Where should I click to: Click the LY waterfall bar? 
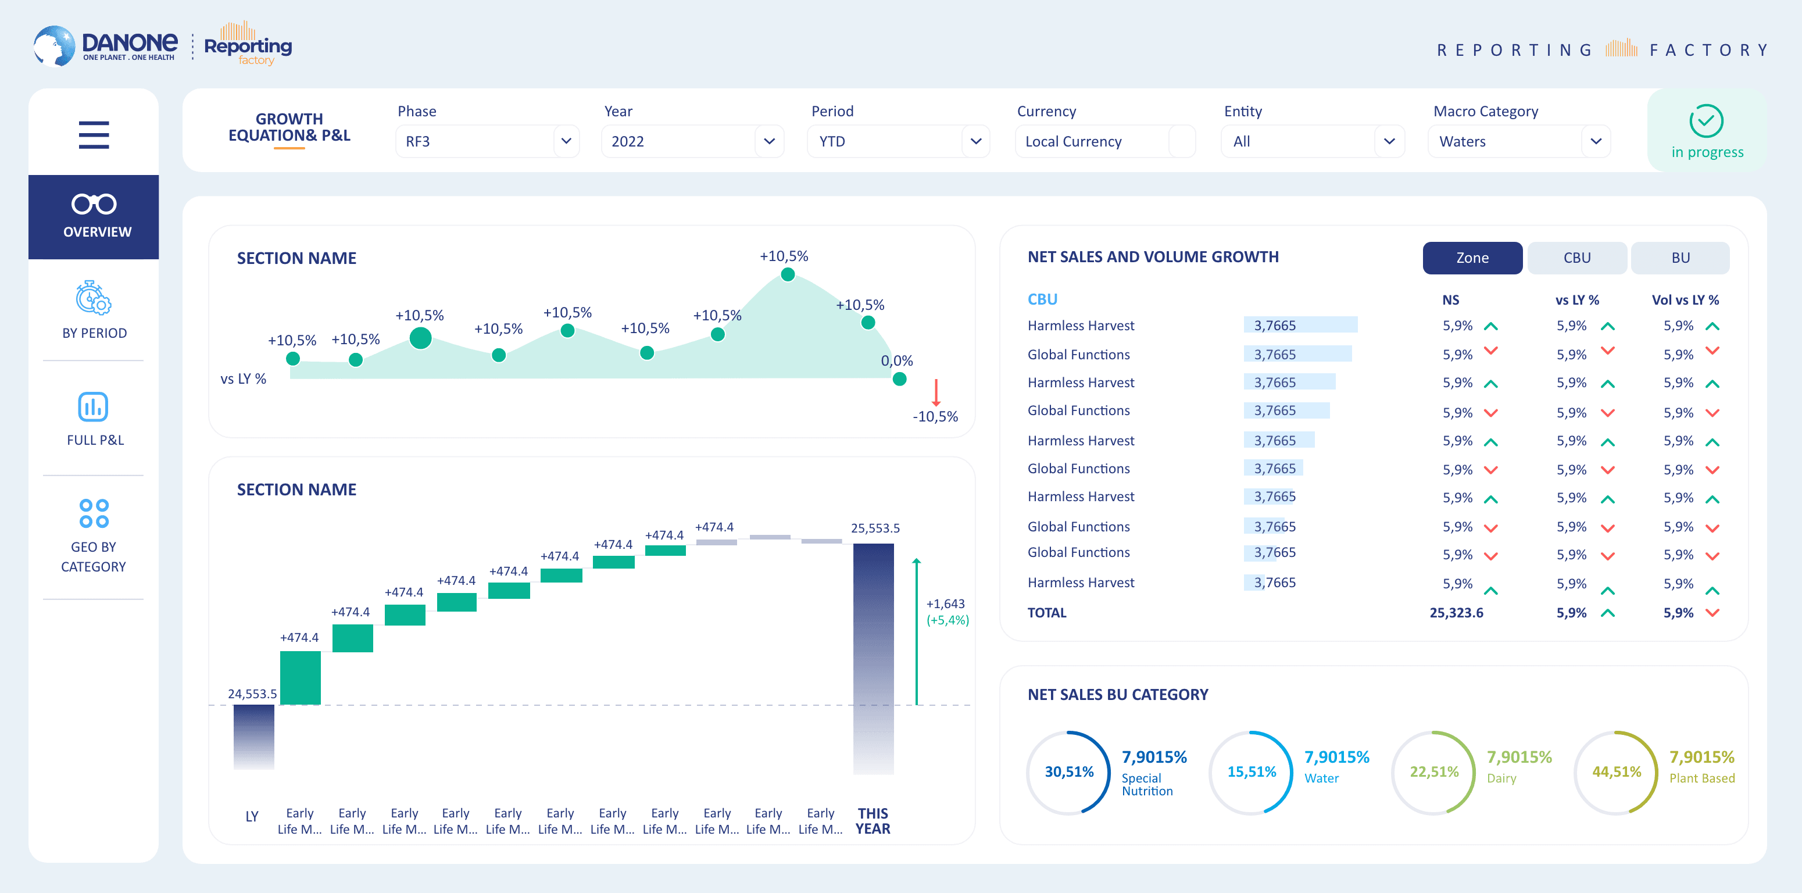pos(253,737)
